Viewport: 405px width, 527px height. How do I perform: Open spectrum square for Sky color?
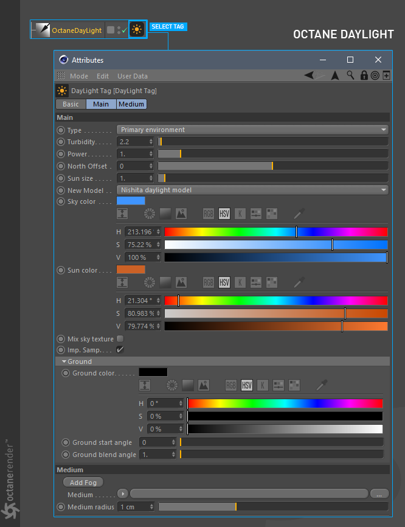(x=165, y=214)
